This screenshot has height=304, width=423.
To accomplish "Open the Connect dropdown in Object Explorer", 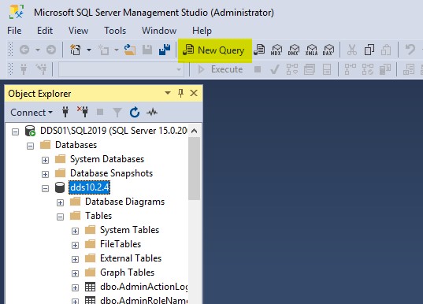I will click(32, 113).
